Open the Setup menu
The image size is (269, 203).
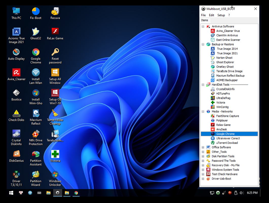(221, 15)
